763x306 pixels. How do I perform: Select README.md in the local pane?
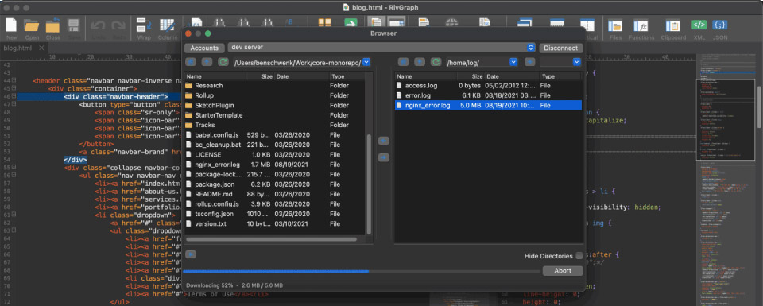click(275, 194)
